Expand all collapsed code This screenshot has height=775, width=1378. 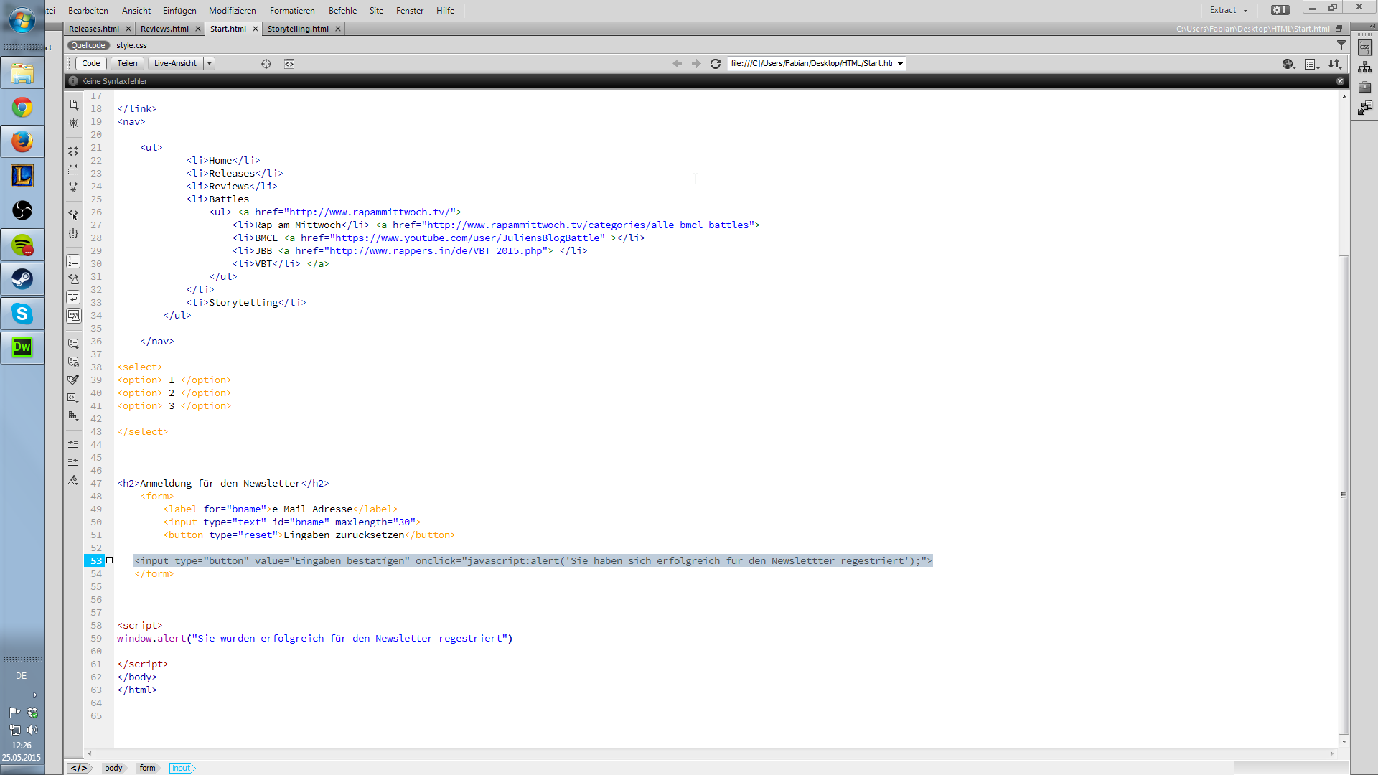coord(73,188)
